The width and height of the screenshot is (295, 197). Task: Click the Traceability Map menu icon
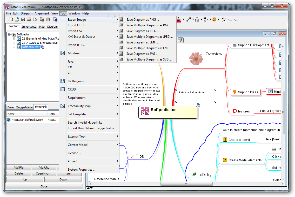[63, 106]
